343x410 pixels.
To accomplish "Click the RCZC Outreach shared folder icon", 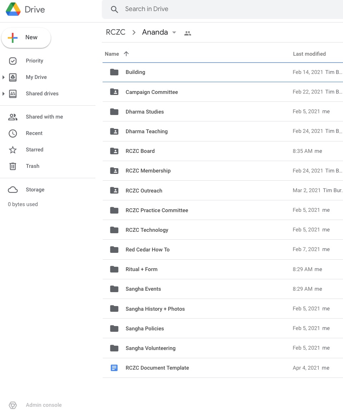I will [114, 191].
